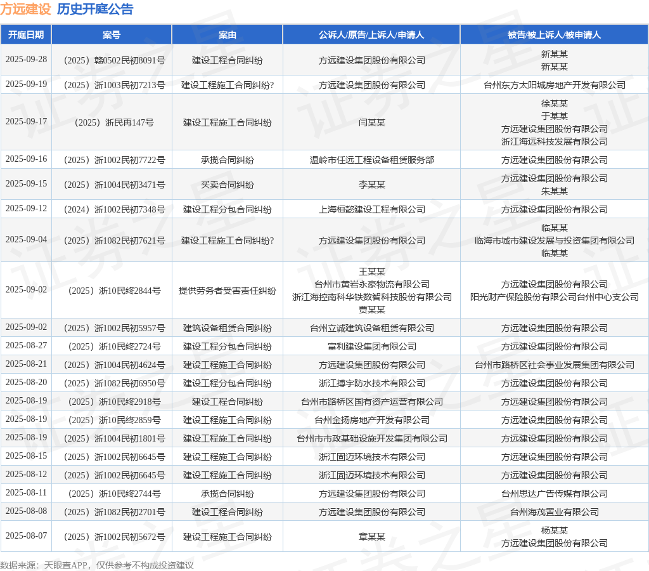Click the 被告/被上诉人/被申请人 column header

(x=554, y=35)
